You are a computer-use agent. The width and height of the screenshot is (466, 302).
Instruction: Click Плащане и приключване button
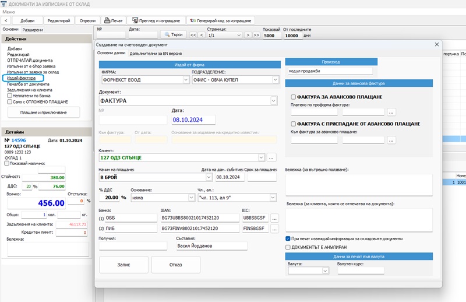44,113
